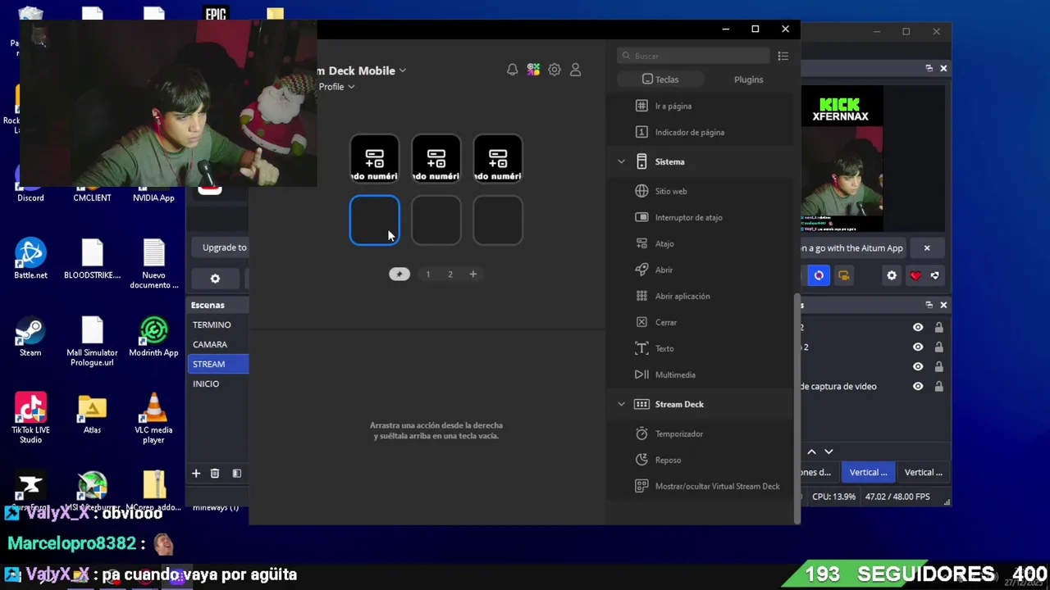Select the blue-outlined empty key
1050x590 pixels.
pos(375,220)
